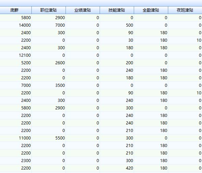Select the 7000 cell in 底薪 column
Viewport: 202px width, 173px height.
point(16,85)
